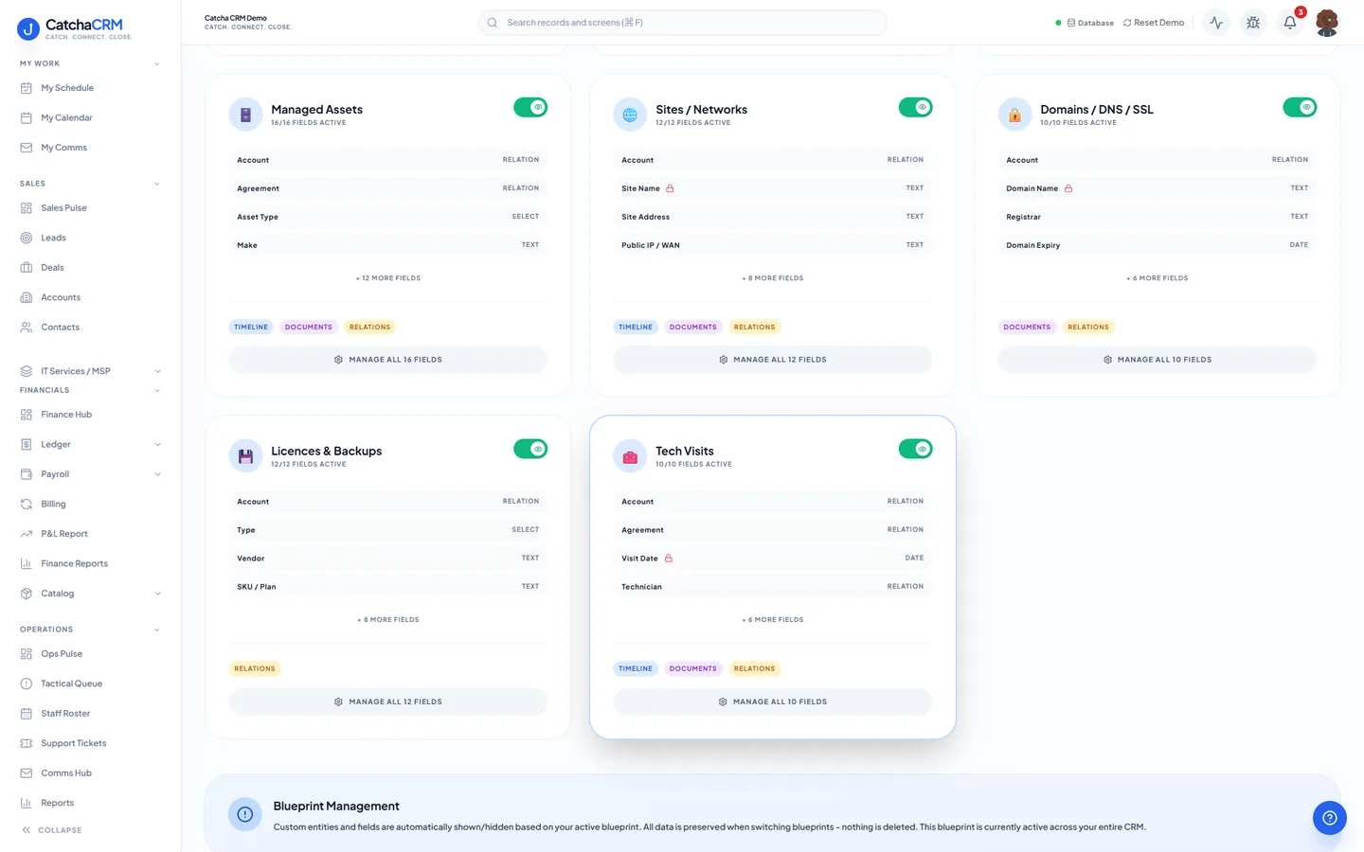Click the Domains / DNS / SSL lock icon
The width and height of the screenshot is (1364, 852).
(1014, 115)
